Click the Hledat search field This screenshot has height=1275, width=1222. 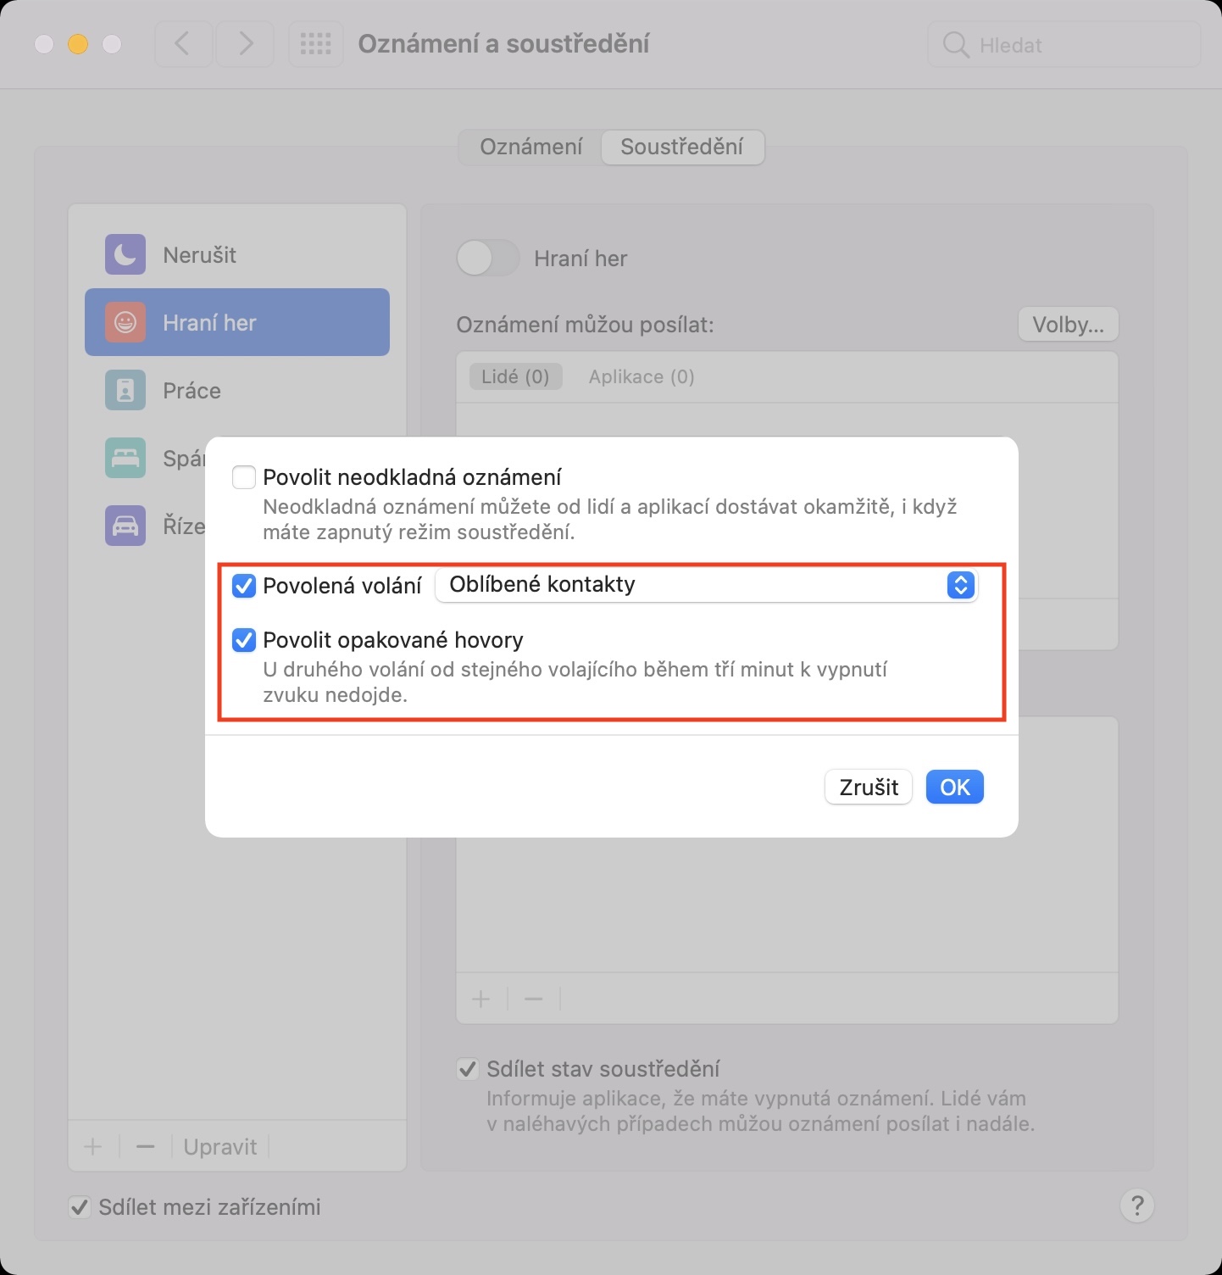pos(1064,45)
